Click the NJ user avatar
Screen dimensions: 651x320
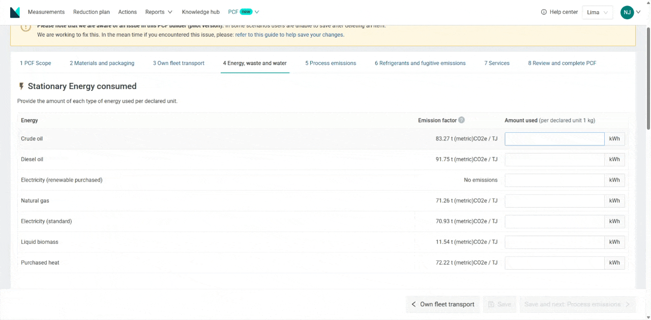point(627,12)
